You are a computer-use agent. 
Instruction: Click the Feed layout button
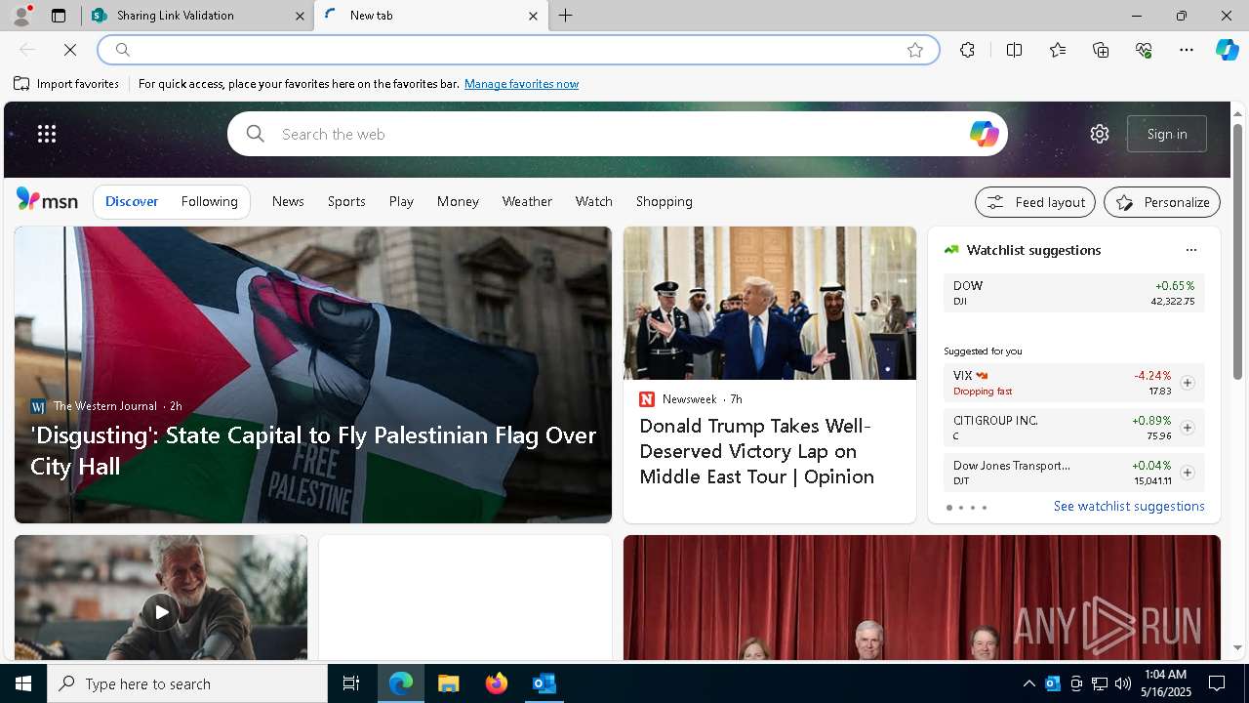pyautogui.click(x=1035, y=202)
